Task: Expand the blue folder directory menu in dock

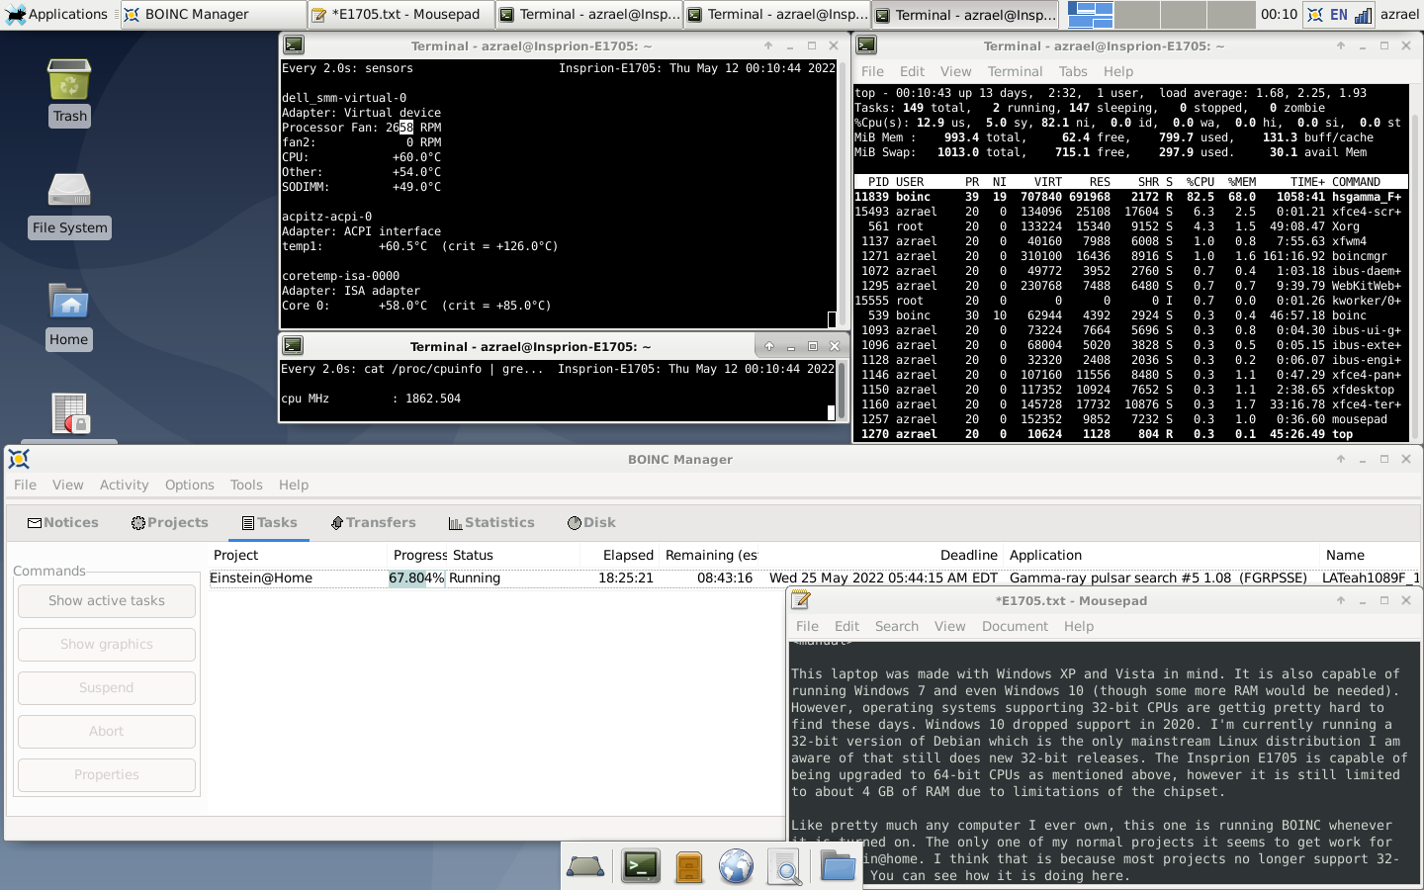Action: pos(838,867)
